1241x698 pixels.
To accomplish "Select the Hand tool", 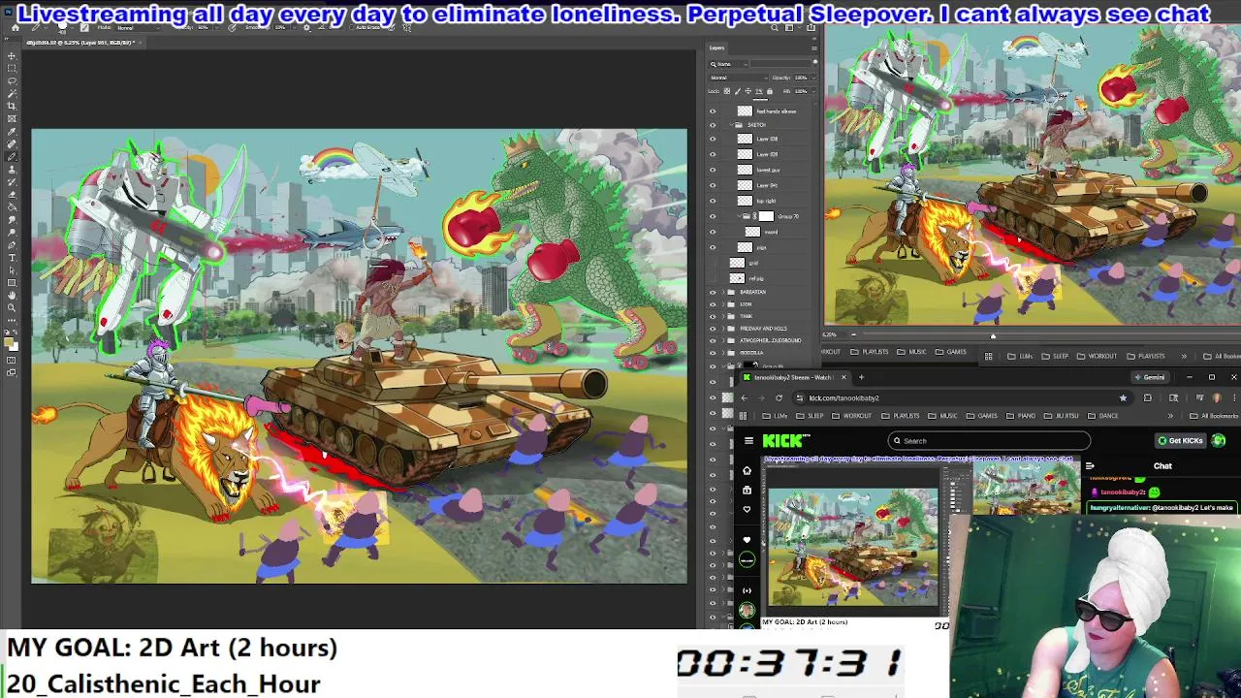I will [12, 295].
